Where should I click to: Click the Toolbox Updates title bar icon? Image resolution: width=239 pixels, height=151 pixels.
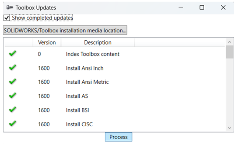click(10, 7)
